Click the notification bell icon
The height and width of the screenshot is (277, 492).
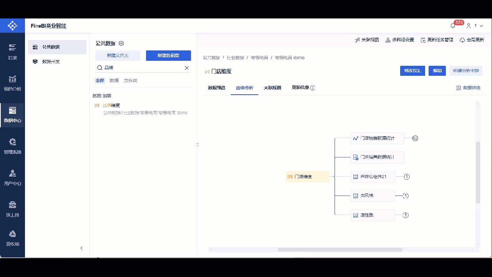click(453, 25)
